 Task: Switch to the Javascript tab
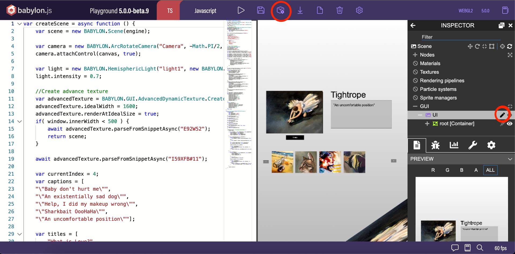(205, 10)
